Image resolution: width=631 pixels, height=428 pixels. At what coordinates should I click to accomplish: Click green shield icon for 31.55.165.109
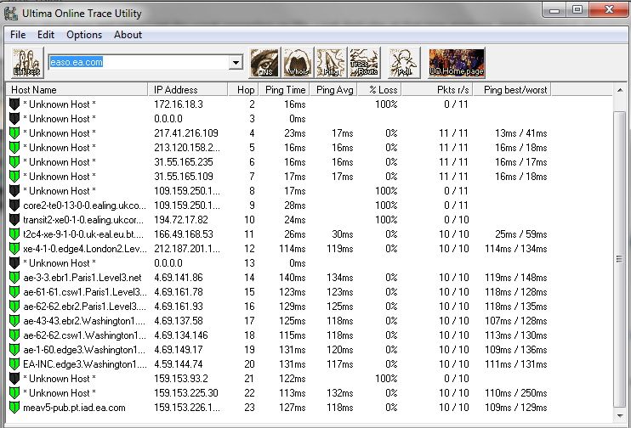[x=14, y=177]
